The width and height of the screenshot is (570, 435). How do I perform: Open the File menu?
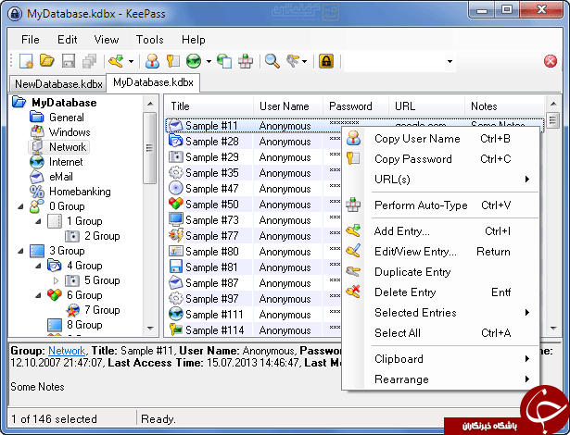[31, 39]
